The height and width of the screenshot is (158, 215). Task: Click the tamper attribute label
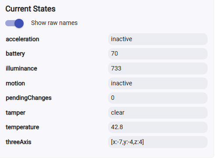coord(15,113)
